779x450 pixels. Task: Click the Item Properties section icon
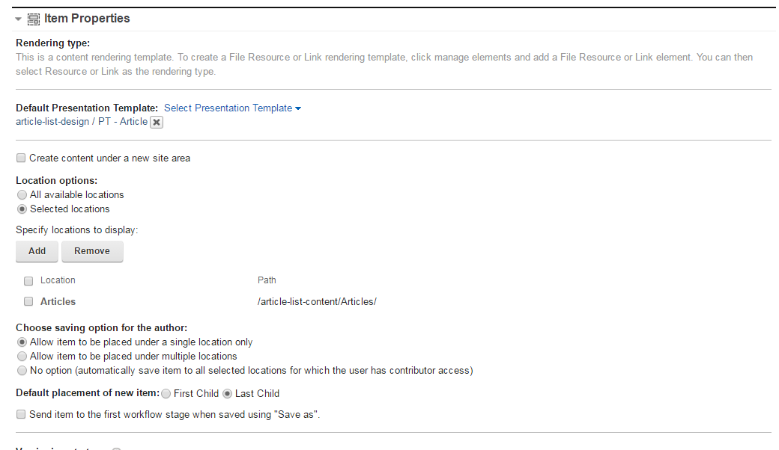click(x=33, y=19)
